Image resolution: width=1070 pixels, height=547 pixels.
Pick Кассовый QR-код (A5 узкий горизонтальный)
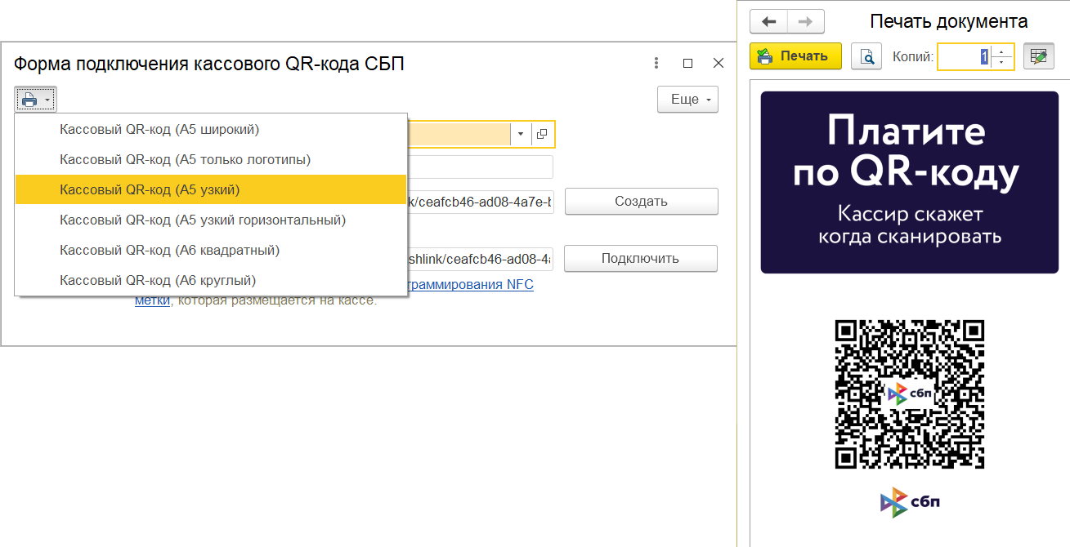210,220
